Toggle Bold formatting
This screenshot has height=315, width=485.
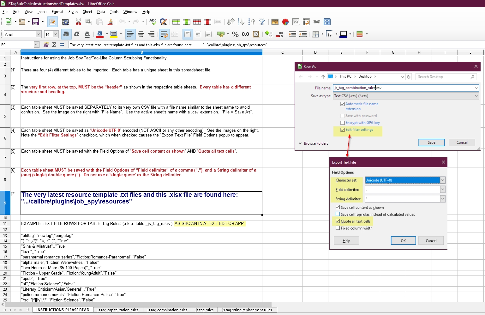(66, 34)
